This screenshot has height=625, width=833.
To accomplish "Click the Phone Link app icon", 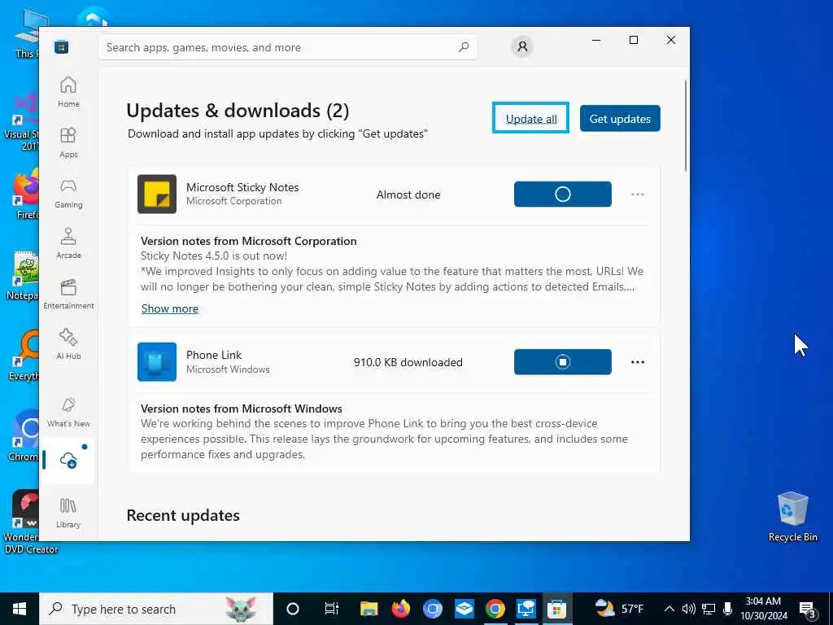I will pyautogui.click(x=157, y=362).
